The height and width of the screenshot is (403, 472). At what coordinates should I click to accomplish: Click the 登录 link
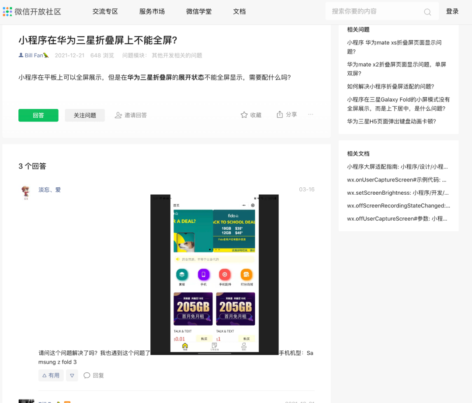coord(452,11)
